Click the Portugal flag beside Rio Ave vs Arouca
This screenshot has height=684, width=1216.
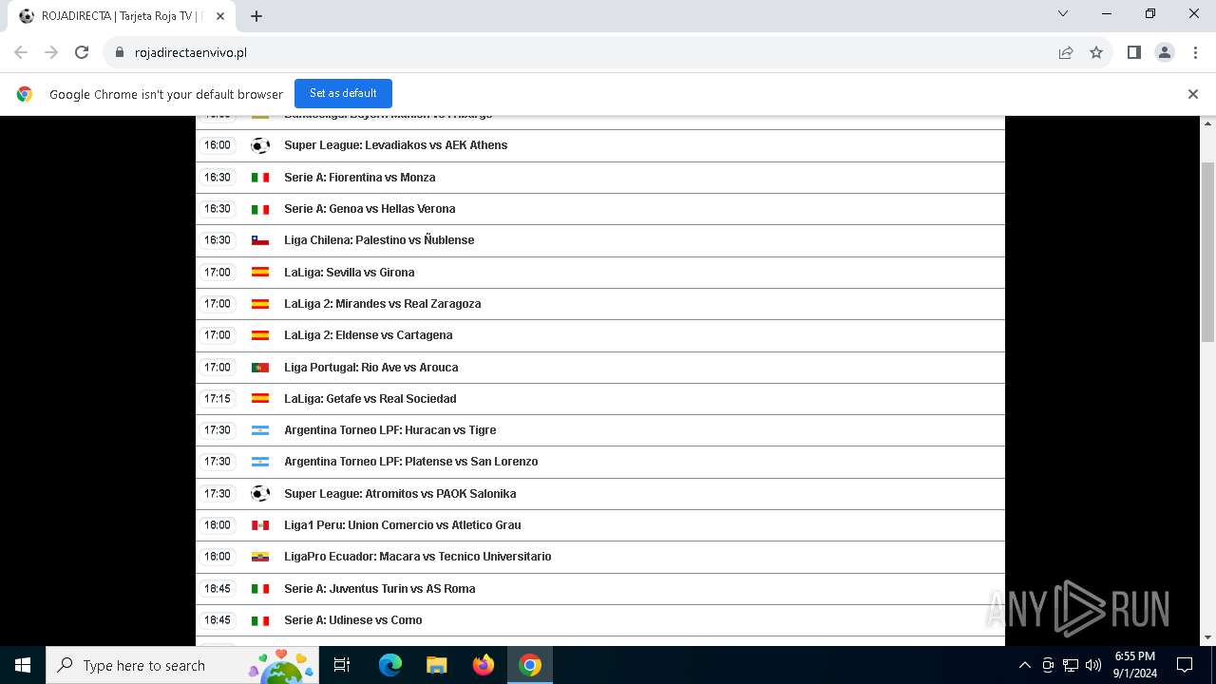pyautogui.click(x=260, y=368)
